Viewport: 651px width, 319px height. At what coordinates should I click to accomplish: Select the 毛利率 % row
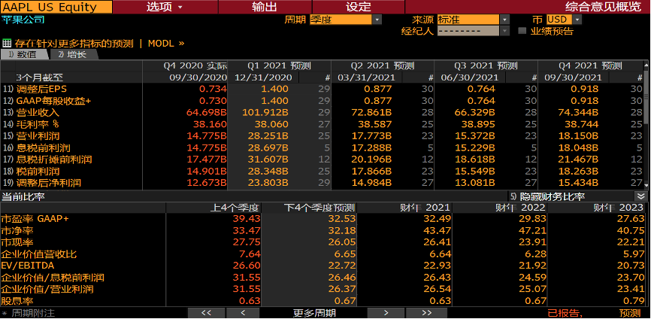coord(322,124)
